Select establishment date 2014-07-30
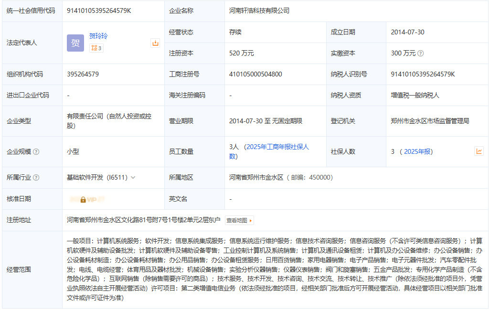Image resolution: width=490 pixels, height=312 pixels. 407,32
